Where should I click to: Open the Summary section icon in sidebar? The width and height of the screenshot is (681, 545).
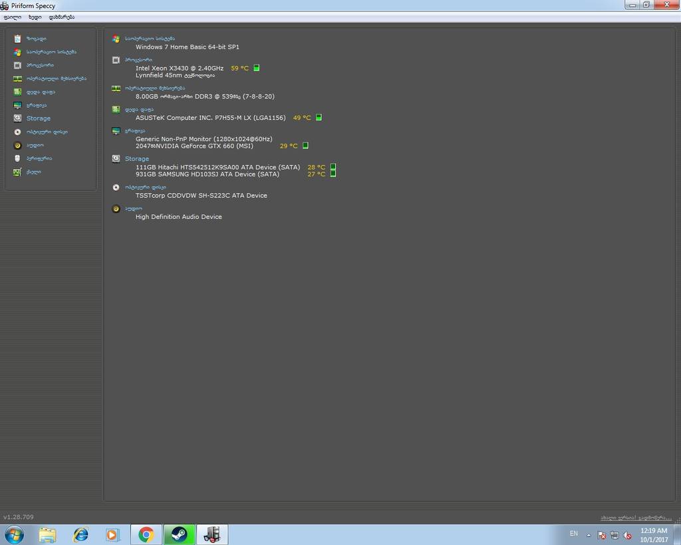point(17,39)
